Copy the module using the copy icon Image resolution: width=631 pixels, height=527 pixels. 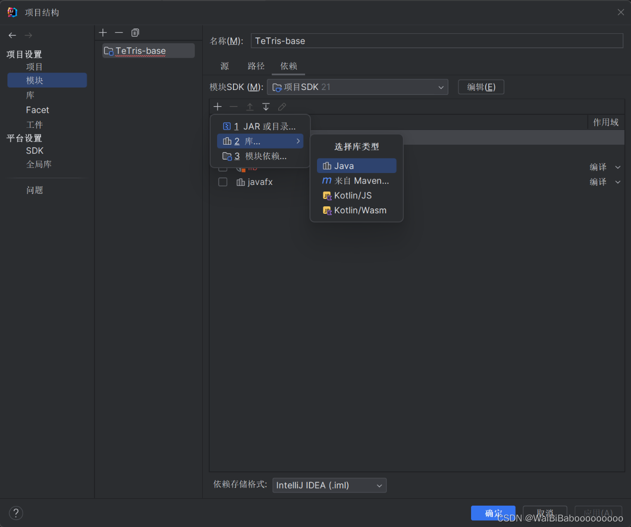pos(135,32)
